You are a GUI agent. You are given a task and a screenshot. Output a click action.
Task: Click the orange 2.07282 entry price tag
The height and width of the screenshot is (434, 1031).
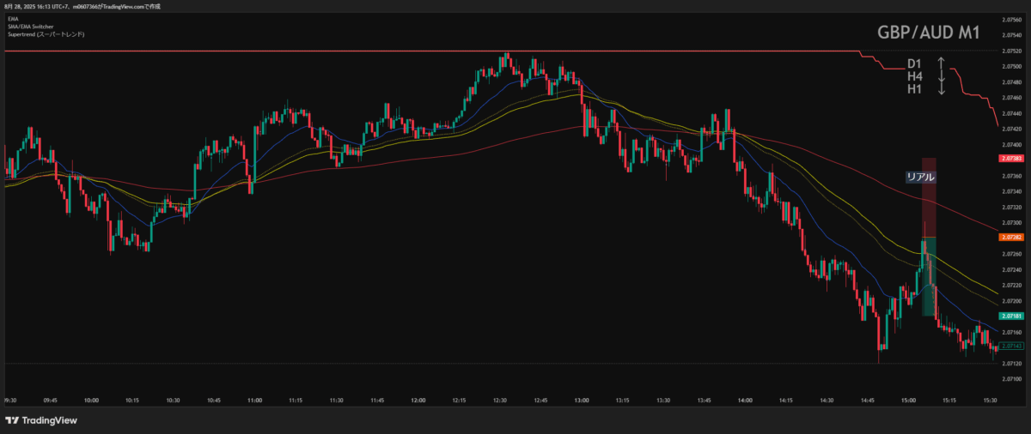pyautogui.click(x=1010, y=237)
